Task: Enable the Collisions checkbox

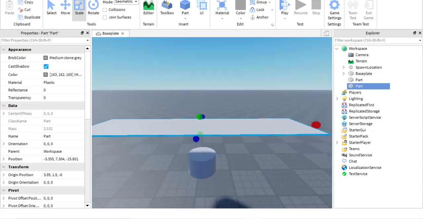Action: tap(105, 10)
